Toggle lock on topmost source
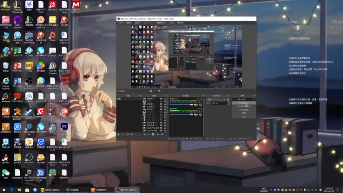343x193 pixels. [x=165, y=99]
